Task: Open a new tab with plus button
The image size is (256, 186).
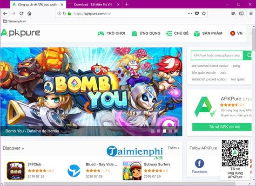Action: 127,4
